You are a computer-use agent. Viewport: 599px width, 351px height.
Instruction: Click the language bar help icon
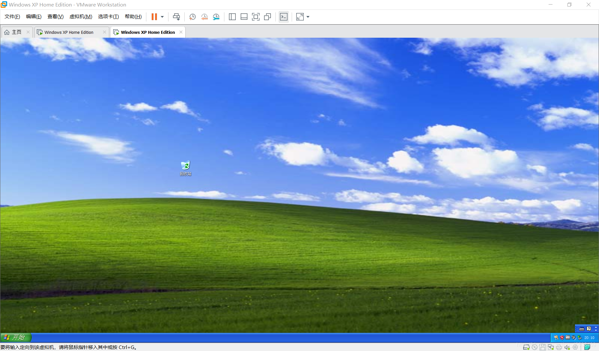(x=589, y=329)
